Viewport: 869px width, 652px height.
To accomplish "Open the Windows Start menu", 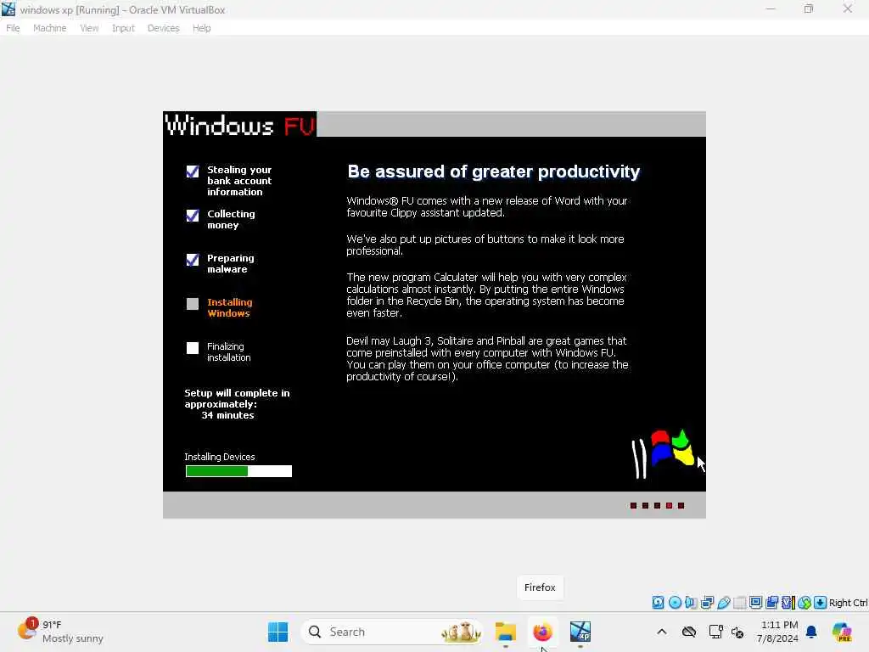I will tap(278, 632).
